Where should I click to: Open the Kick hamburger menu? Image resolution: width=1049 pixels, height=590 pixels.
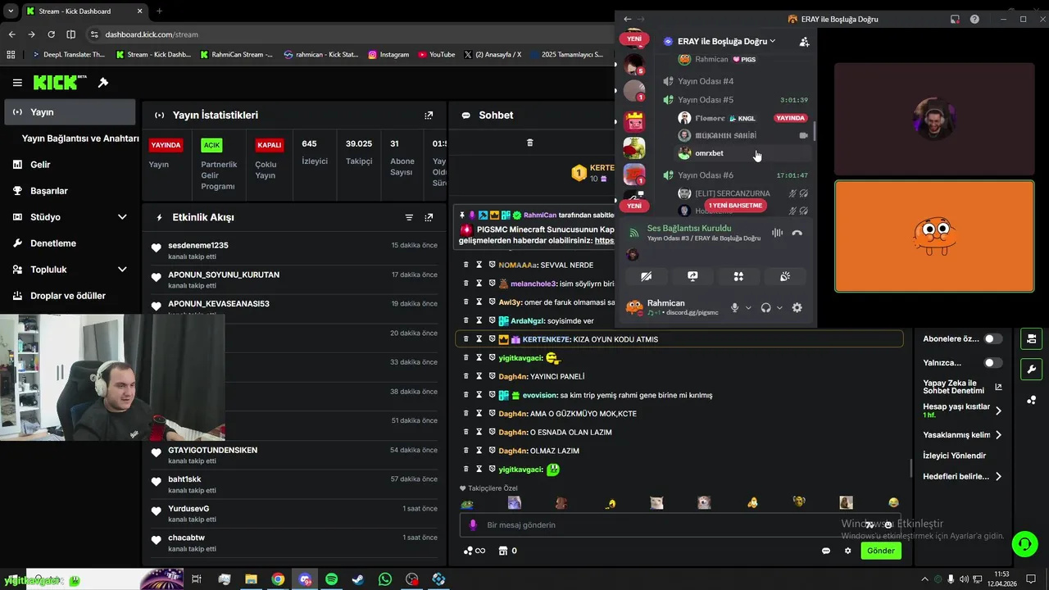(17, 83)
